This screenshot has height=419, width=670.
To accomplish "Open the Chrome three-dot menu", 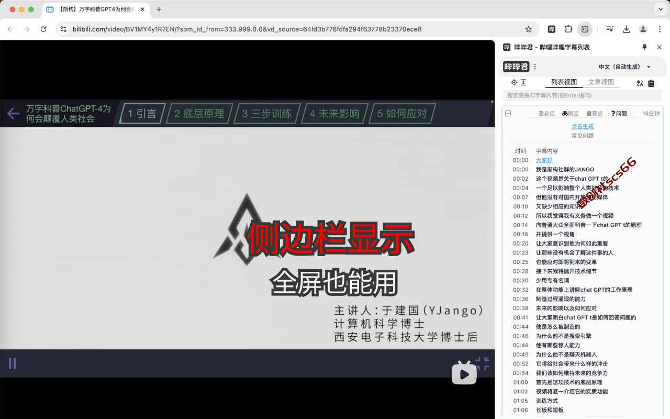I will (660, 29).
